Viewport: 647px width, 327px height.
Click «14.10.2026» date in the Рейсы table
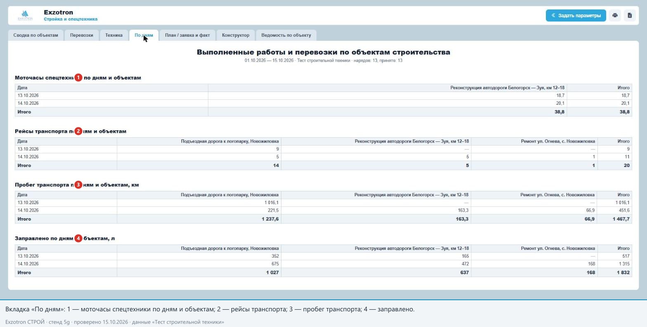click(28, 157)
